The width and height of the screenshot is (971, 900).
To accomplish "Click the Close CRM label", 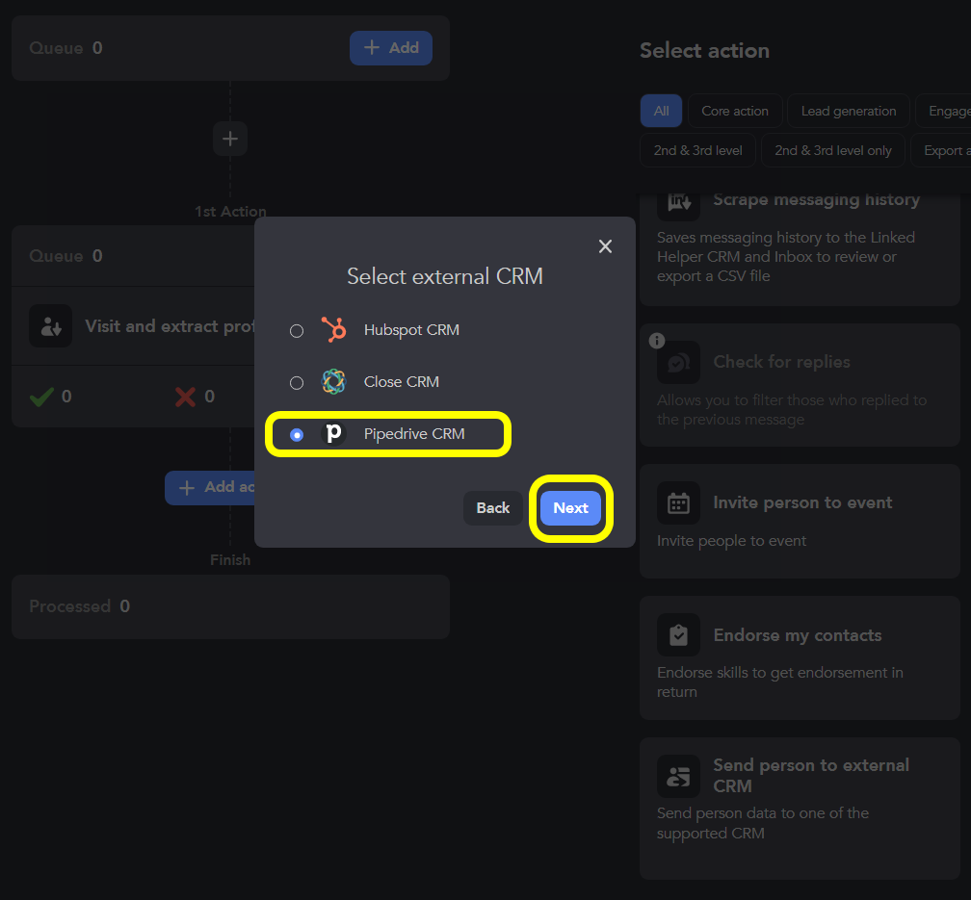I will tap(402, 382).
